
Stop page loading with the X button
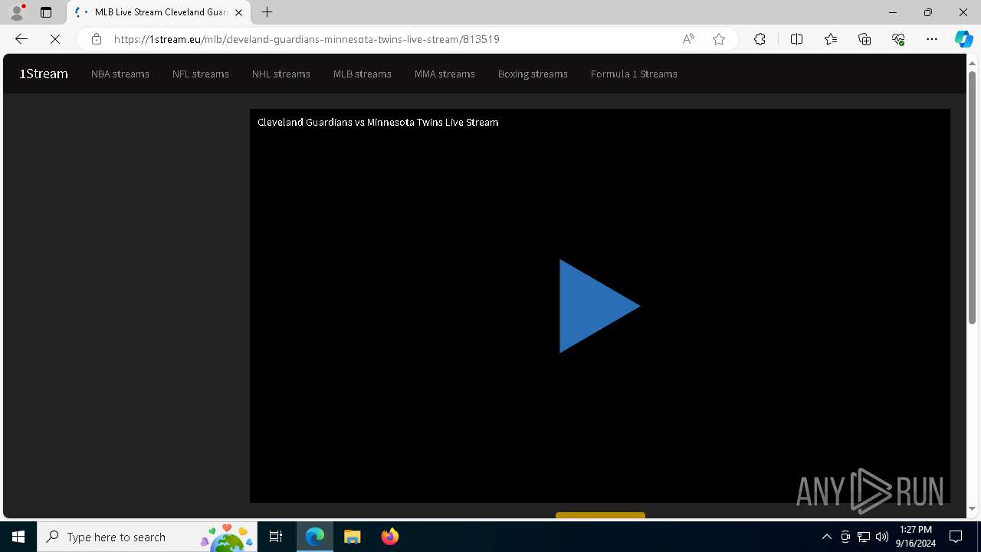[55, 39]
